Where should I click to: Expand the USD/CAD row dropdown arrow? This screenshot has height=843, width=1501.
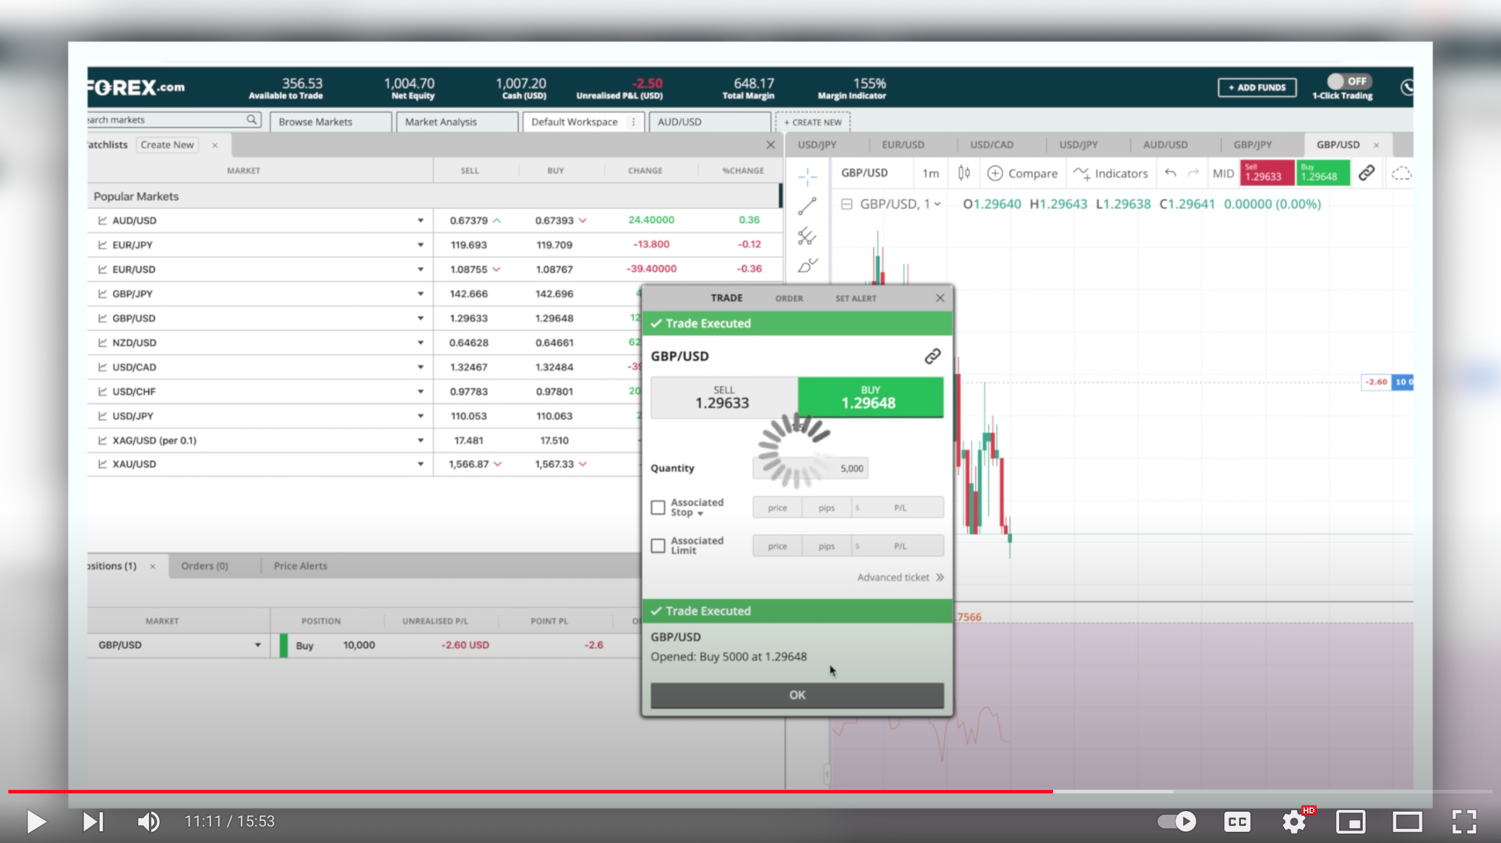pyautogui.click(x=420, y=367)
